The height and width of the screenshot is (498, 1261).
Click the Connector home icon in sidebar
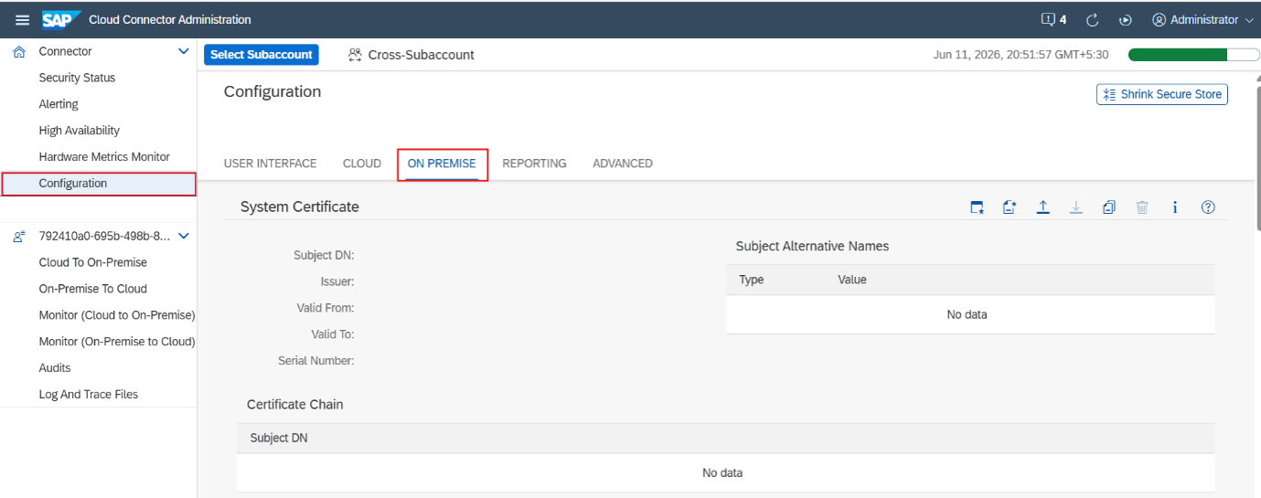(18, 52)
